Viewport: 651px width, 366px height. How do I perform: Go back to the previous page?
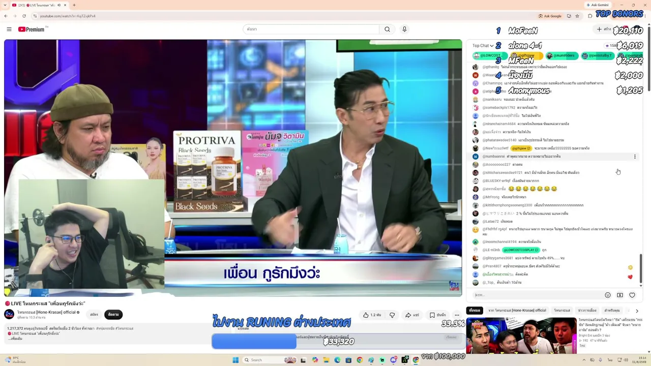pyautogui.click(x=6, y=16)
